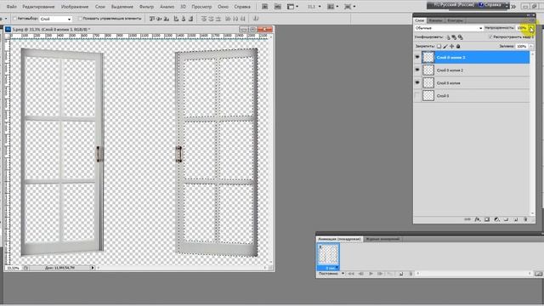The width and height of the screenshot is (544, 306).
Task: Open the Изображение menu
Action: point(75,7)
